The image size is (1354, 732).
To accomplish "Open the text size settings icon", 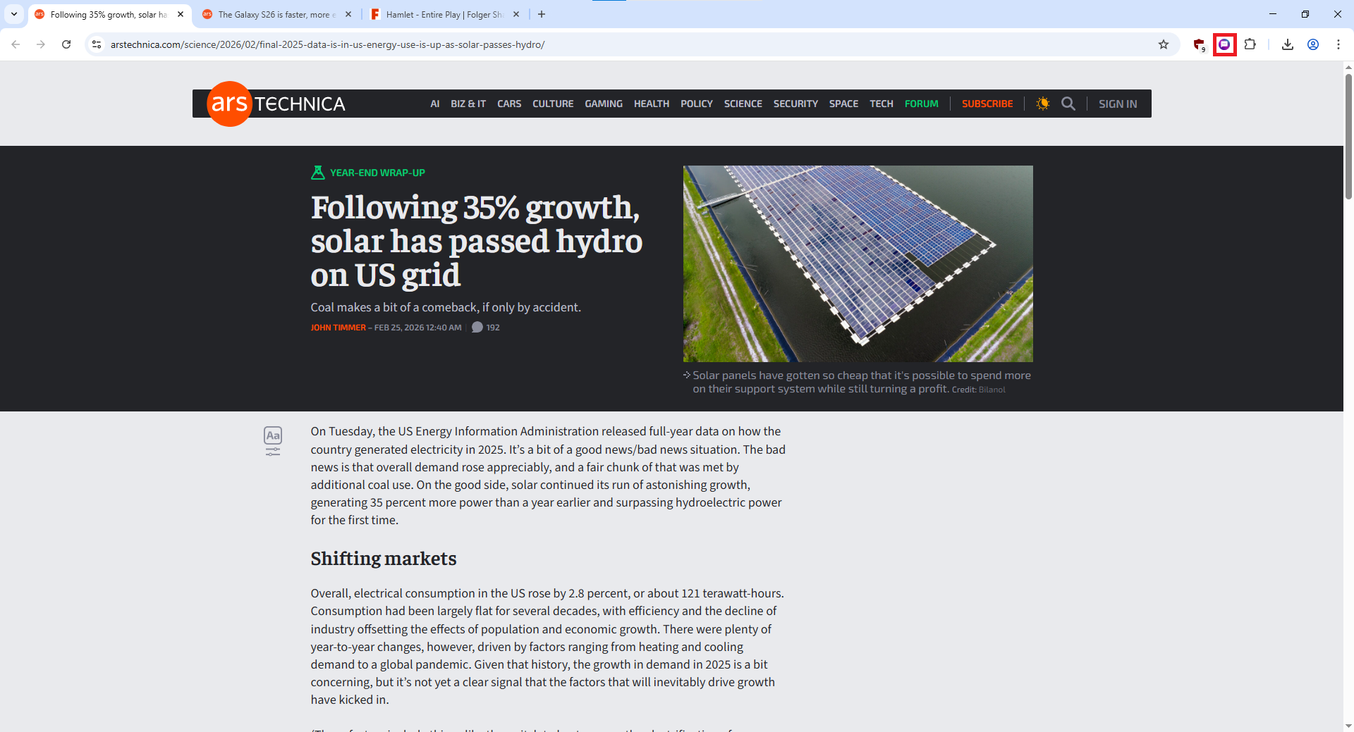I will click(x=273, y=441).
